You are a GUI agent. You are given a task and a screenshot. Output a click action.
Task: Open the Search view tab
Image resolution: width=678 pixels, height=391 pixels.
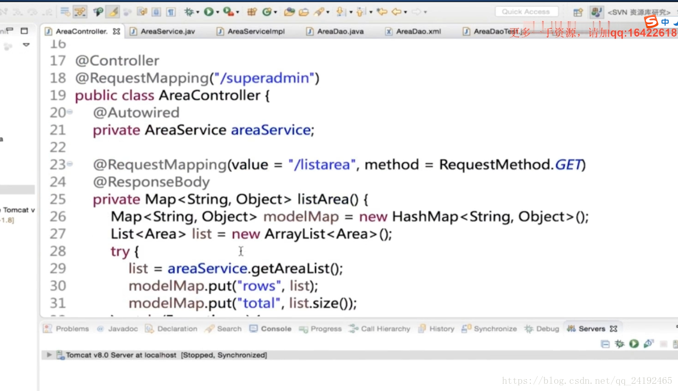223,329
